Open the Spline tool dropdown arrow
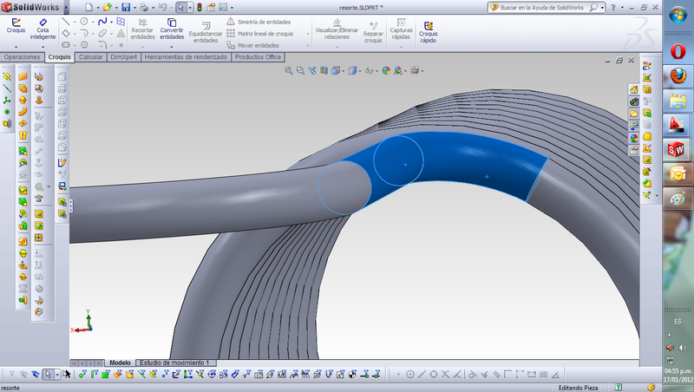694x392 pixels. click(x=111, y=22)
